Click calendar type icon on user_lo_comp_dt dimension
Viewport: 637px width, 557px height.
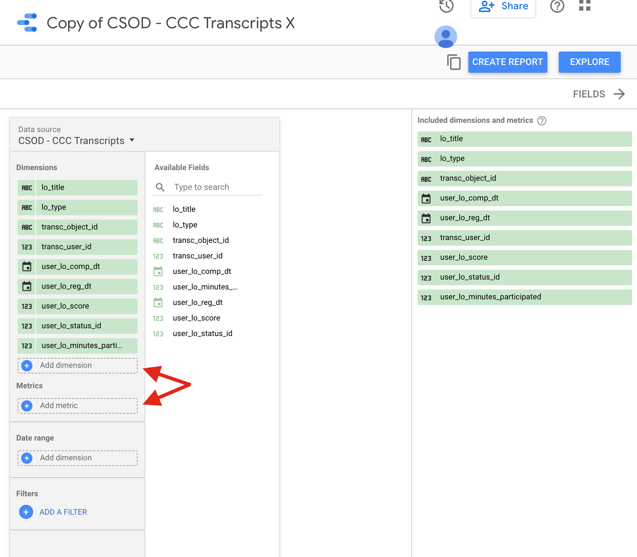point(27,266)
